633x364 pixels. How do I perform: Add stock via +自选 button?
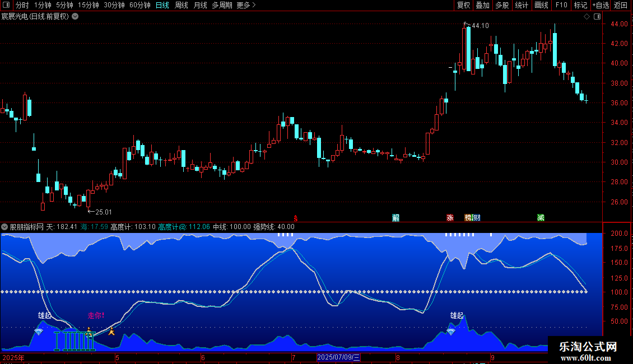(x=601, y=5)
